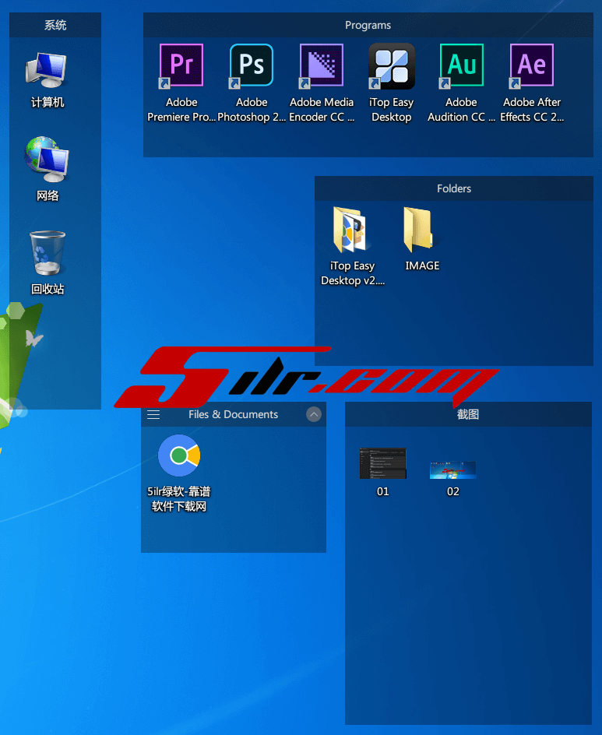This screenshot has height=735, width=602.
Task: Select screenshot thumbnail 01
Action: coord(382,464)
